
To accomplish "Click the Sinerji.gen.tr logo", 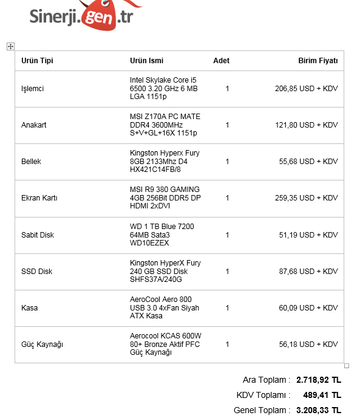I will (x=85, y=15).
